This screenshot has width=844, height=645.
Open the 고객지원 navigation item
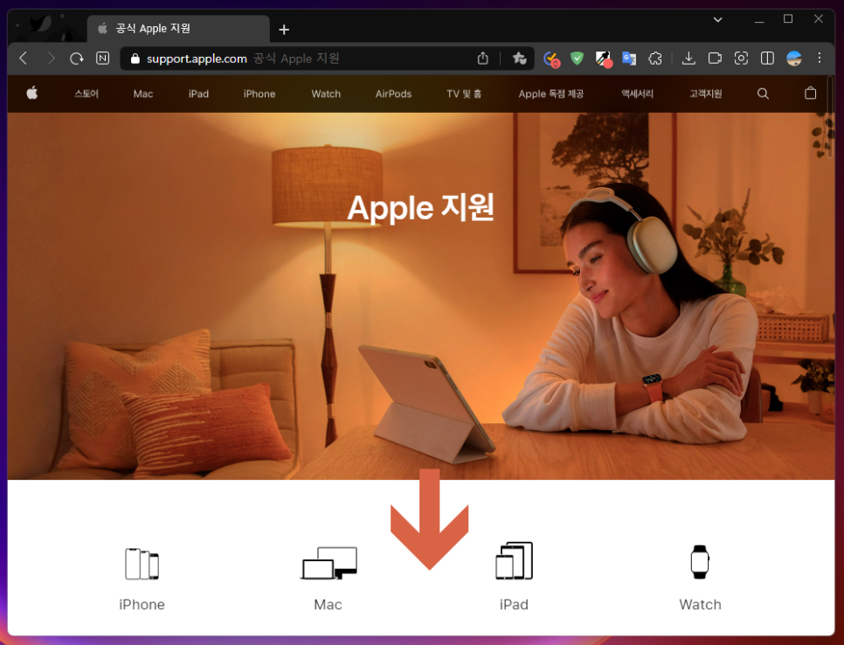pos(706,94)
